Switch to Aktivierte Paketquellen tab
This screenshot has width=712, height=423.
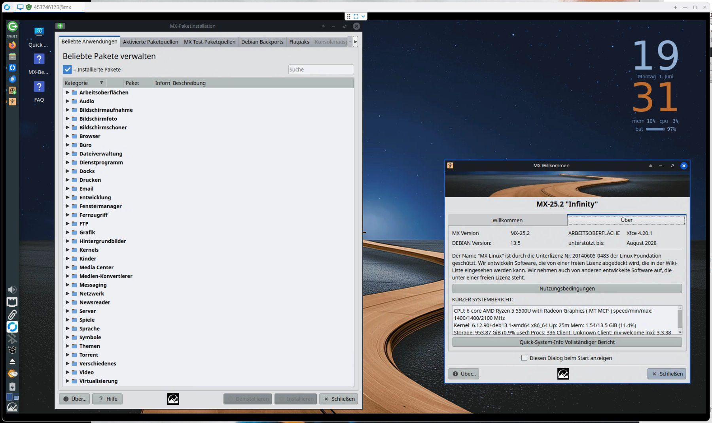[x=150, y=42]
